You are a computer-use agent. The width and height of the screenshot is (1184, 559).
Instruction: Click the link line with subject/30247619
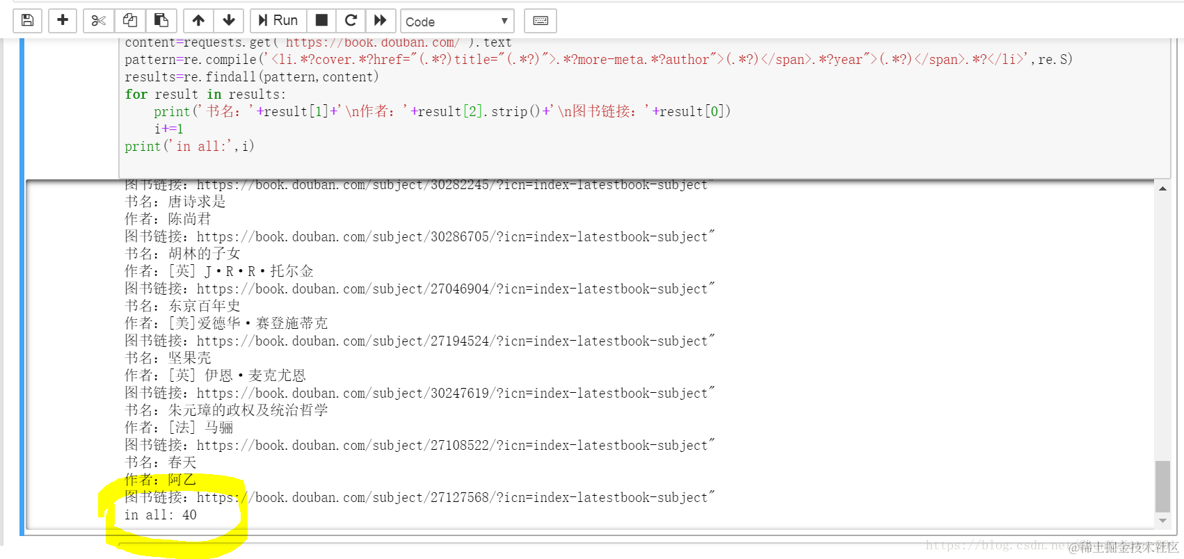(419, 393)
